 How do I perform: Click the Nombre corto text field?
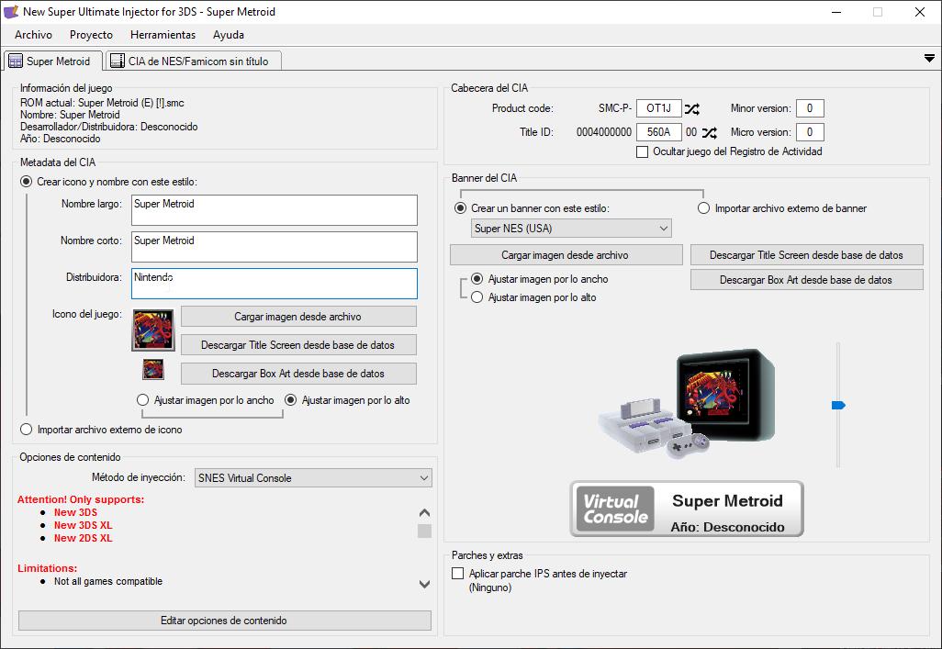[x=274, y=246]
